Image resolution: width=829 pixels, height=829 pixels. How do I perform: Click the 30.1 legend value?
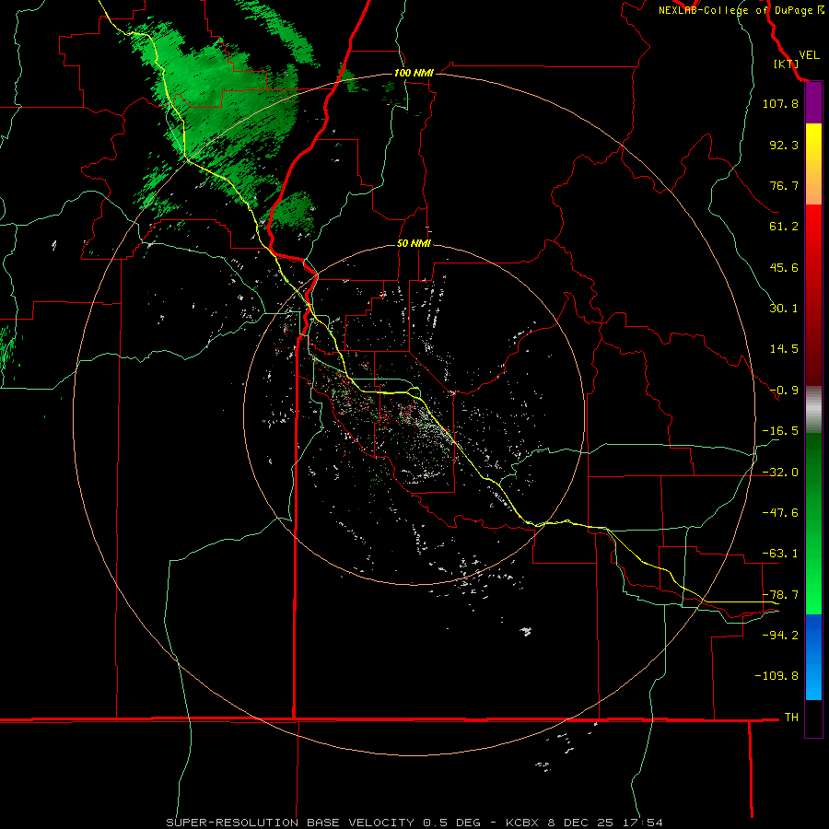[x=784, y=309]
